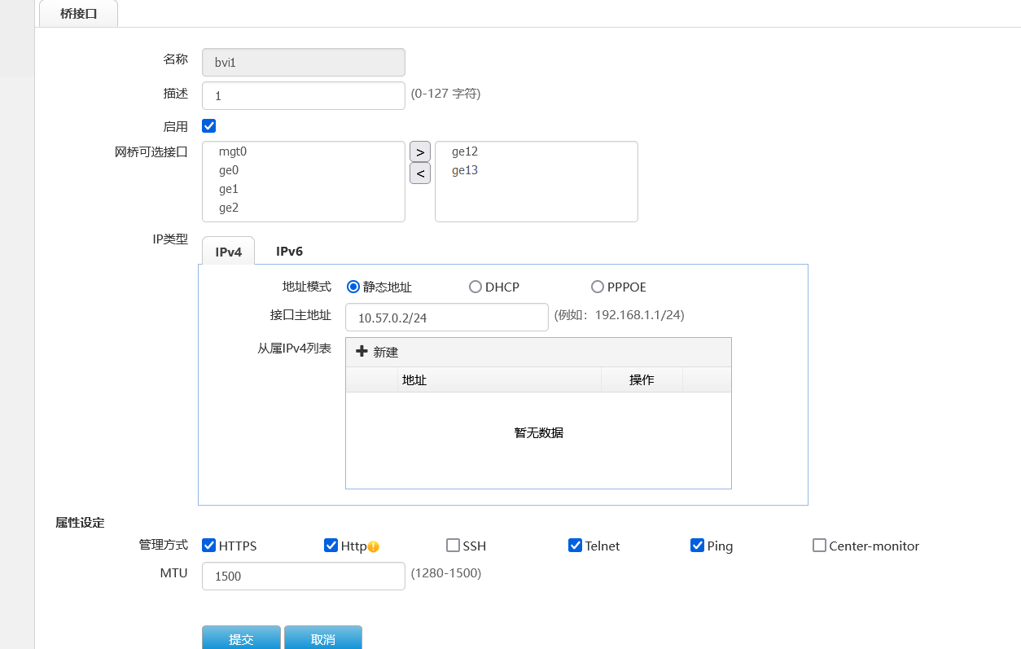Open the 桥接口 tab
1021x649 pixels.
[x=79, y=14]
